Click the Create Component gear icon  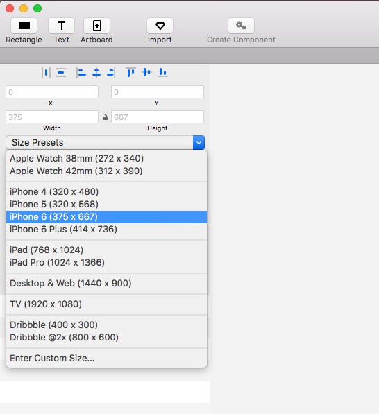pyautogui.click(x=241, y=26)
